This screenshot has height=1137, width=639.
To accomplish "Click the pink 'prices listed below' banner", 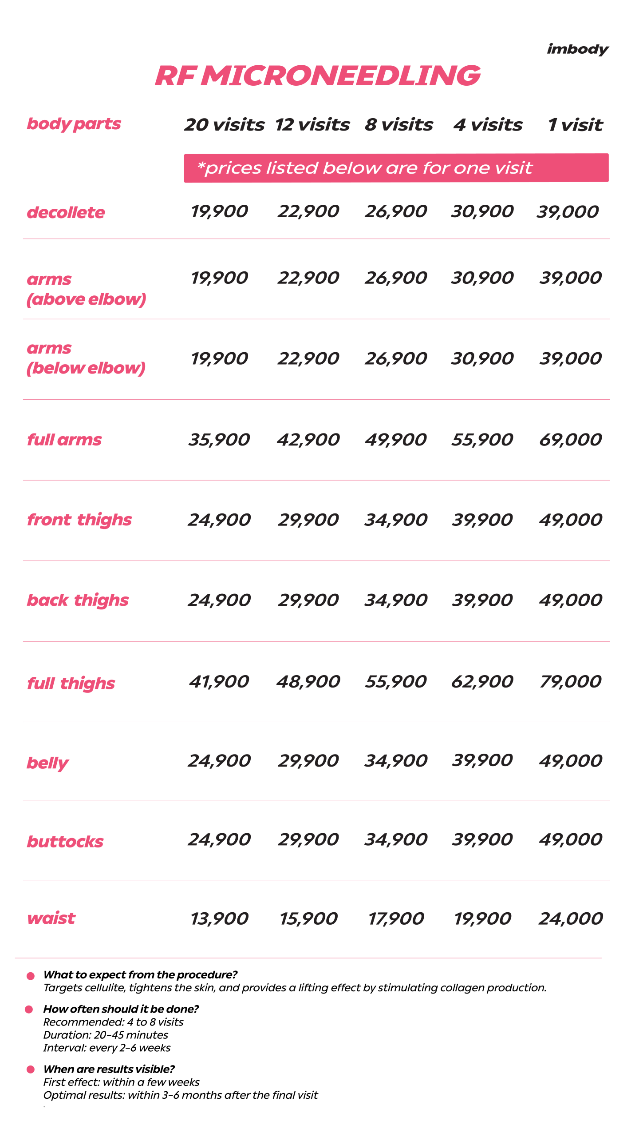I will (x=396, y=168).
